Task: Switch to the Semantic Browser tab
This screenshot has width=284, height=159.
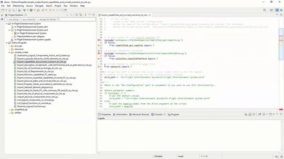Action: (x=139, y=114)
